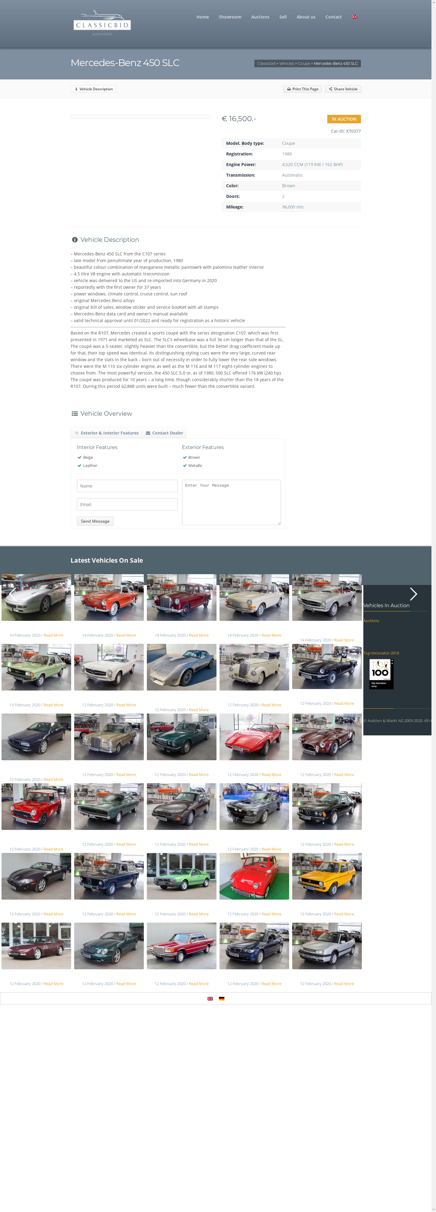Image resolution: width=436 pixels, height=1212 pixels.
Task: Click the Email input field
Action: pyautogui.click(x=127, y=504)
